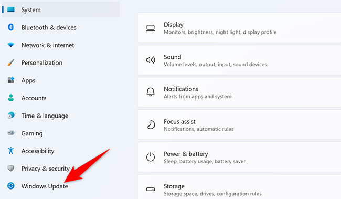Click the Windows Update sync icon
The width and height of the screenshot is (341, 199).
[11, 186]
